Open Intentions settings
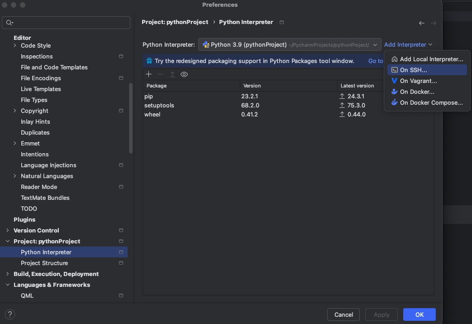The image size is (472, 324). click(x=34, y=155)
